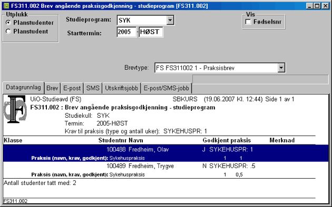
Task: Switch to the Brev tab
Action: click(52, 88)
